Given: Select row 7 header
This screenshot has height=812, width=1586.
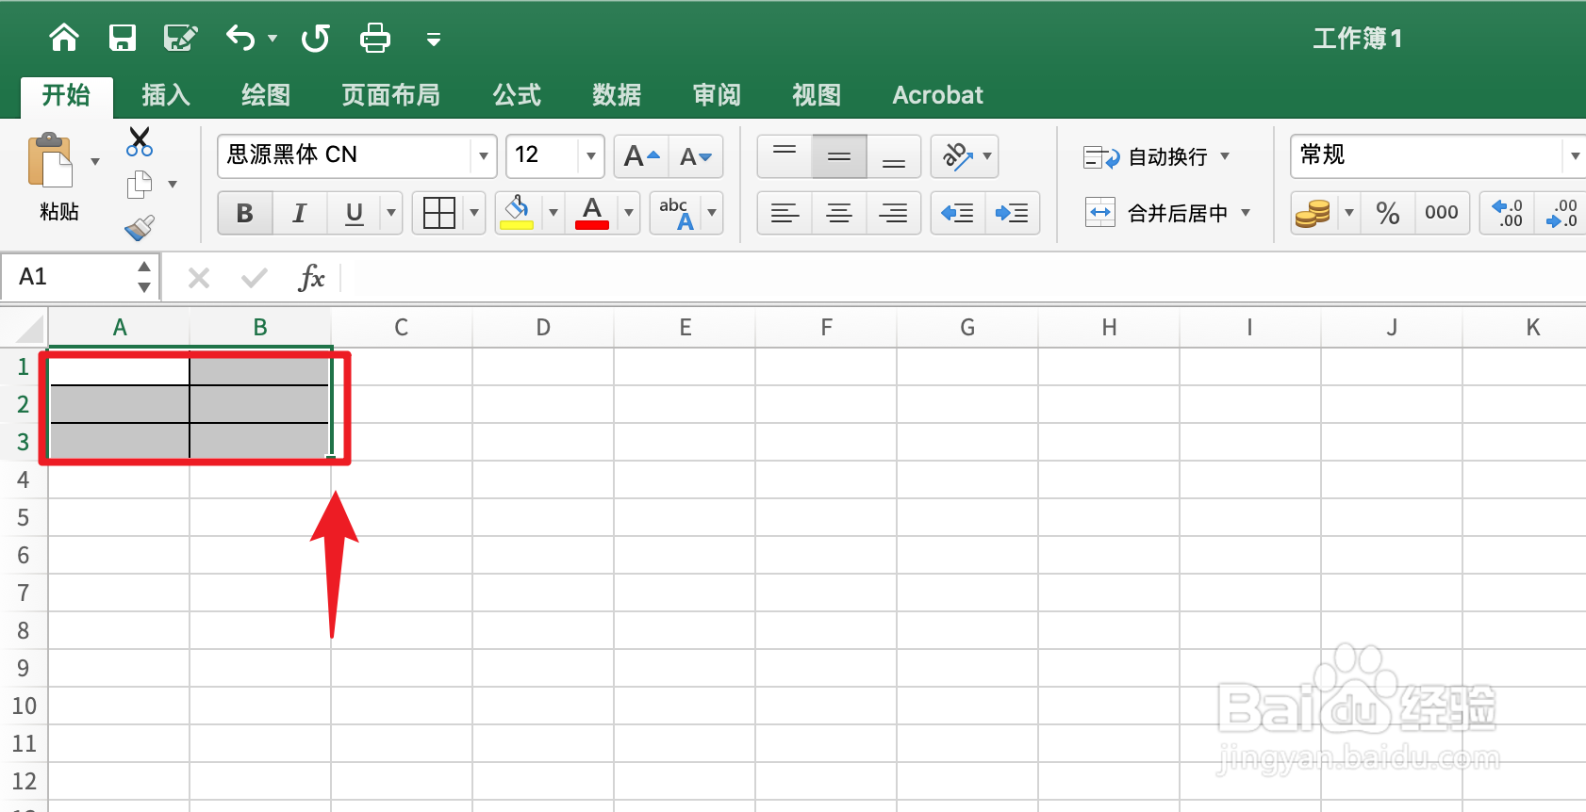Looking at the screenshot, I should tap(24, 593).
